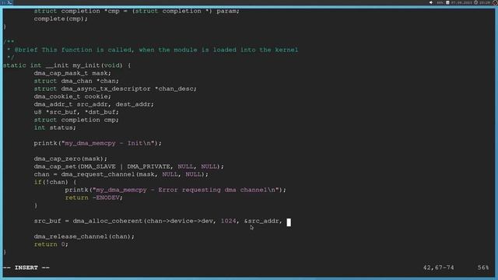Viewport: 498px width, 280px height.
Task: Click the 'if(!chan) {' line
Action: pyautogui.click(x=55, y=182)
